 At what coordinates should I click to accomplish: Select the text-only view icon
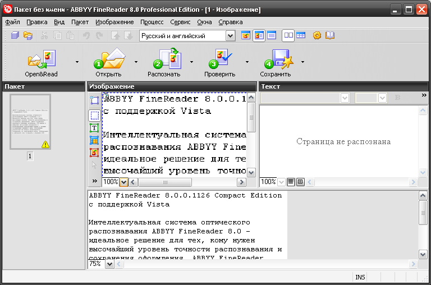click(x=272, y=35)
